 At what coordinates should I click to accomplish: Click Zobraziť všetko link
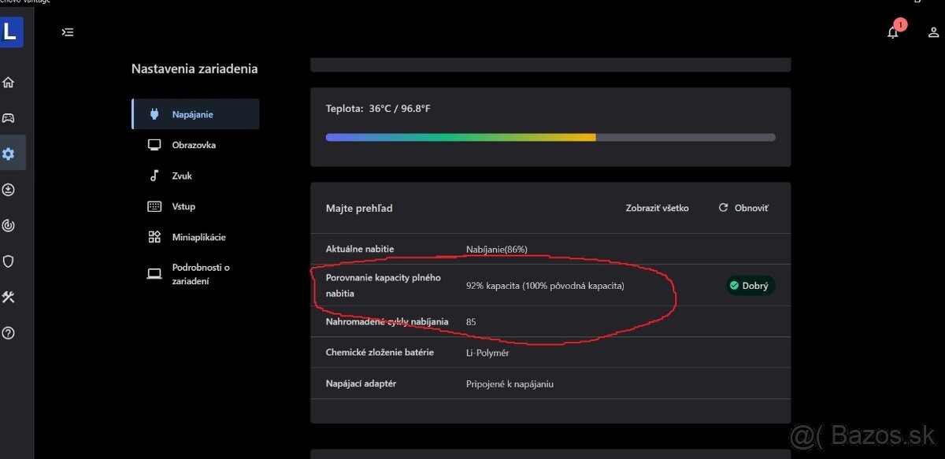point(658,208)
